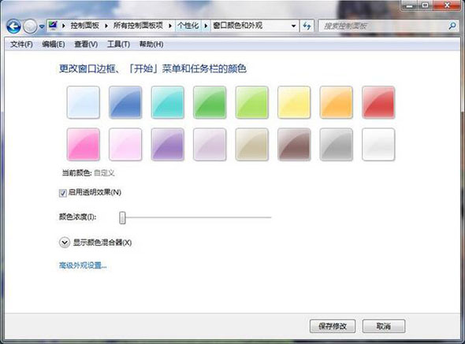Open 高级外观设置... link
The height and width of the screenshot is (344, 465).
click(83, 265)
